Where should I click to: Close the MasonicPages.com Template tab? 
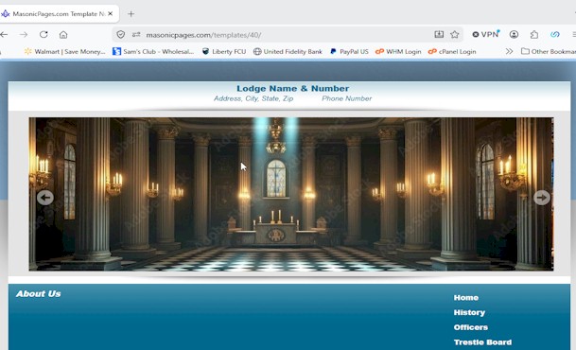click(x=111, y=13)
